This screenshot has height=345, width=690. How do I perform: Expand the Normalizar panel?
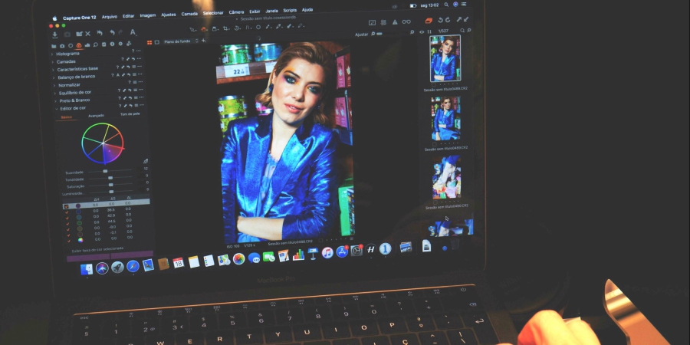point(54,86)
